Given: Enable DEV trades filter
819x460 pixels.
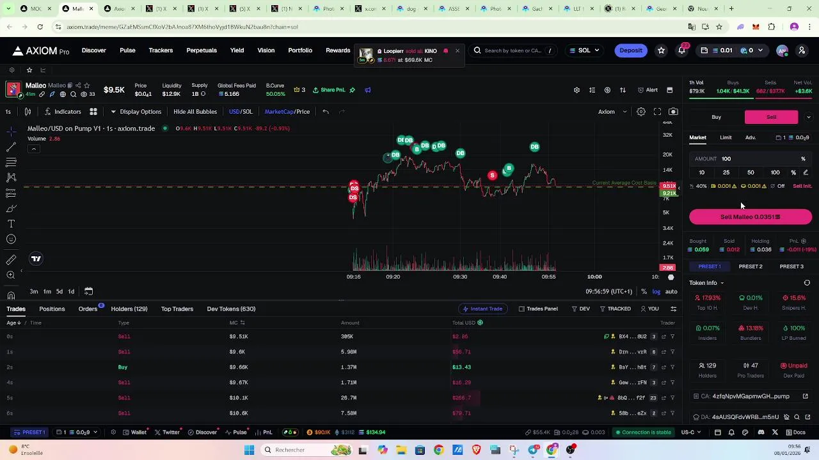Looking at the screenshot, I should [x=580, y=309].
